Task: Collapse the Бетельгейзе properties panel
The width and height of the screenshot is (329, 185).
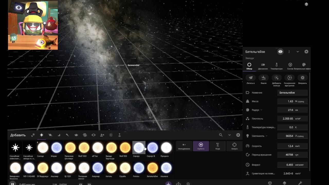Action: pos(298,52)
